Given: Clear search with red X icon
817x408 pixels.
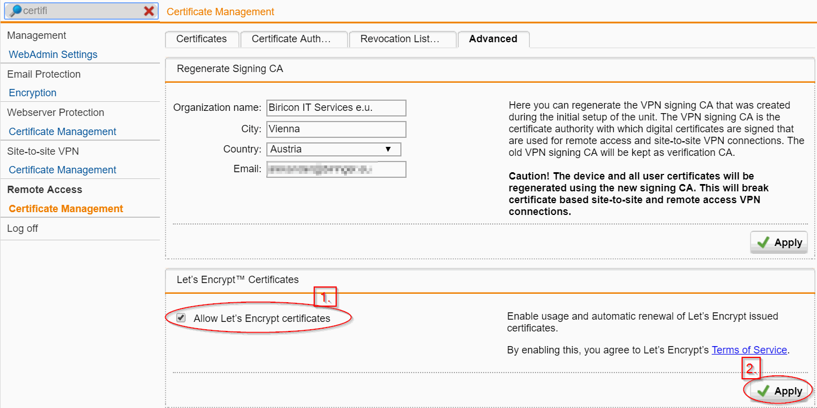Looking at the screenshot, I should point(149,11).
